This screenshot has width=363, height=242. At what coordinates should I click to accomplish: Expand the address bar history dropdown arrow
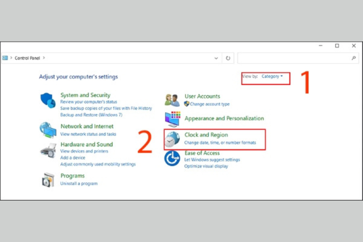click(216, 58)
